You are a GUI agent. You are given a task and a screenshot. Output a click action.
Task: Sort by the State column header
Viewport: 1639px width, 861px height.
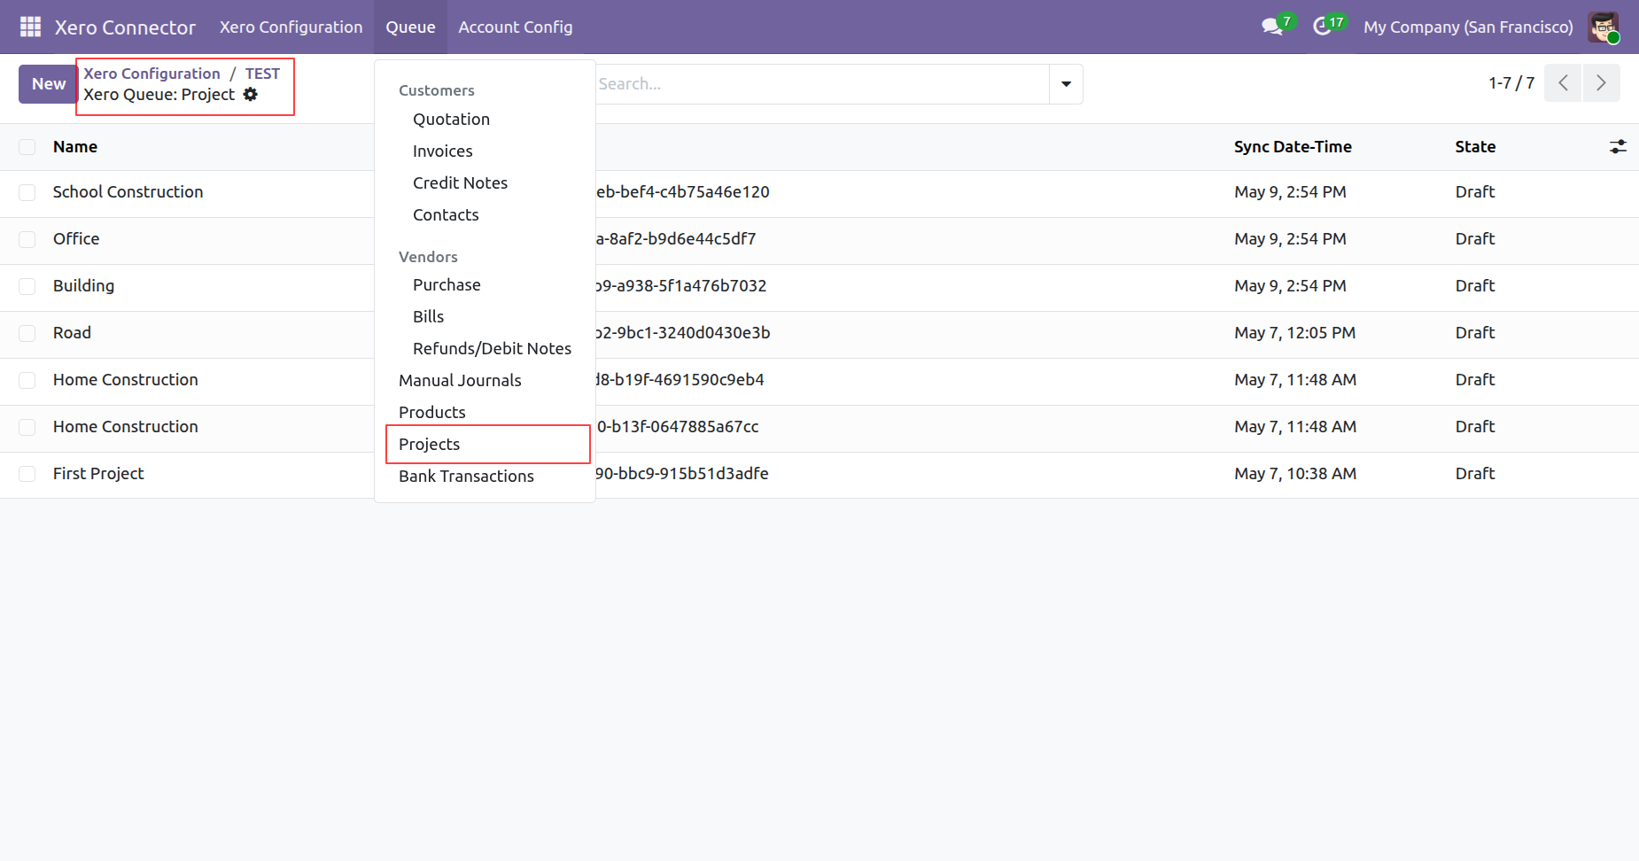pyautogui.click(x=1475, y=147)
